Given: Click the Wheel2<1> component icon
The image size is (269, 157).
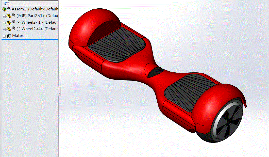Looking at the screenshot, I should click(x=9, y=23).
